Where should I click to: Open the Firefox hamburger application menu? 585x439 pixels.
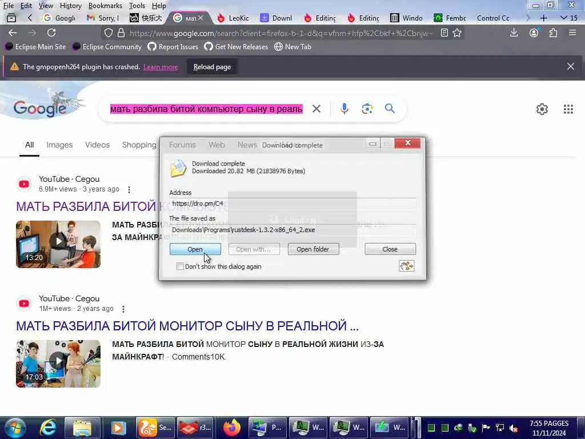pyautogui.click(x=572, y=33)
